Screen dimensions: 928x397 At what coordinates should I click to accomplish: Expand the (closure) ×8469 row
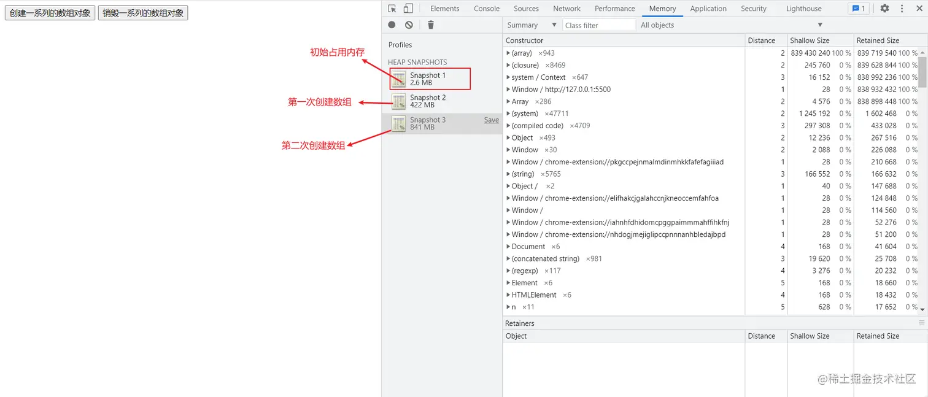tap(508, 65)
